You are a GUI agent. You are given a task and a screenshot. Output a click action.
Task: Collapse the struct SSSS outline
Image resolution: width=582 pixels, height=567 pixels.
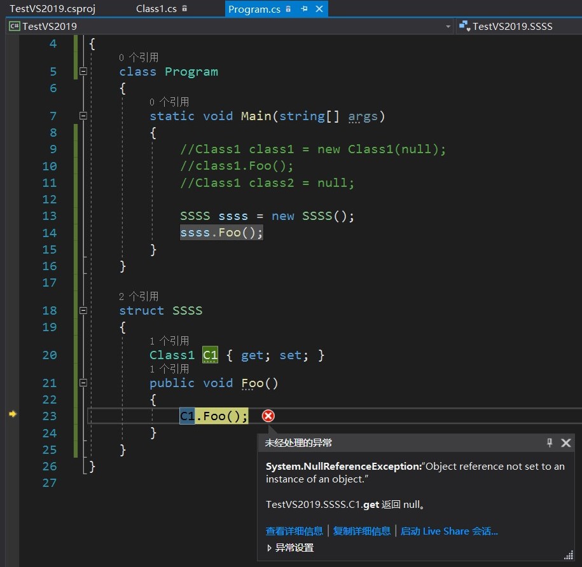click(x=83, y=310)
